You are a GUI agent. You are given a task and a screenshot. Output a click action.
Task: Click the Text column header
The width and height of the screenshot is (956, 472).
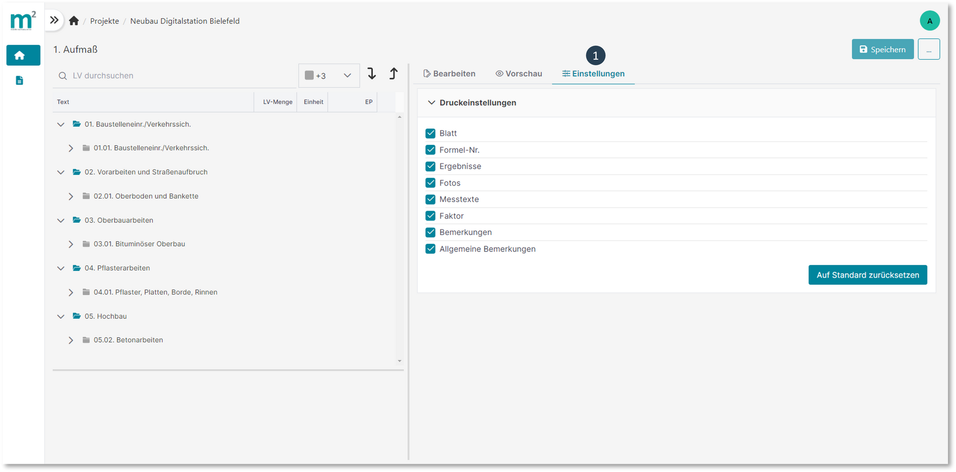153,102
